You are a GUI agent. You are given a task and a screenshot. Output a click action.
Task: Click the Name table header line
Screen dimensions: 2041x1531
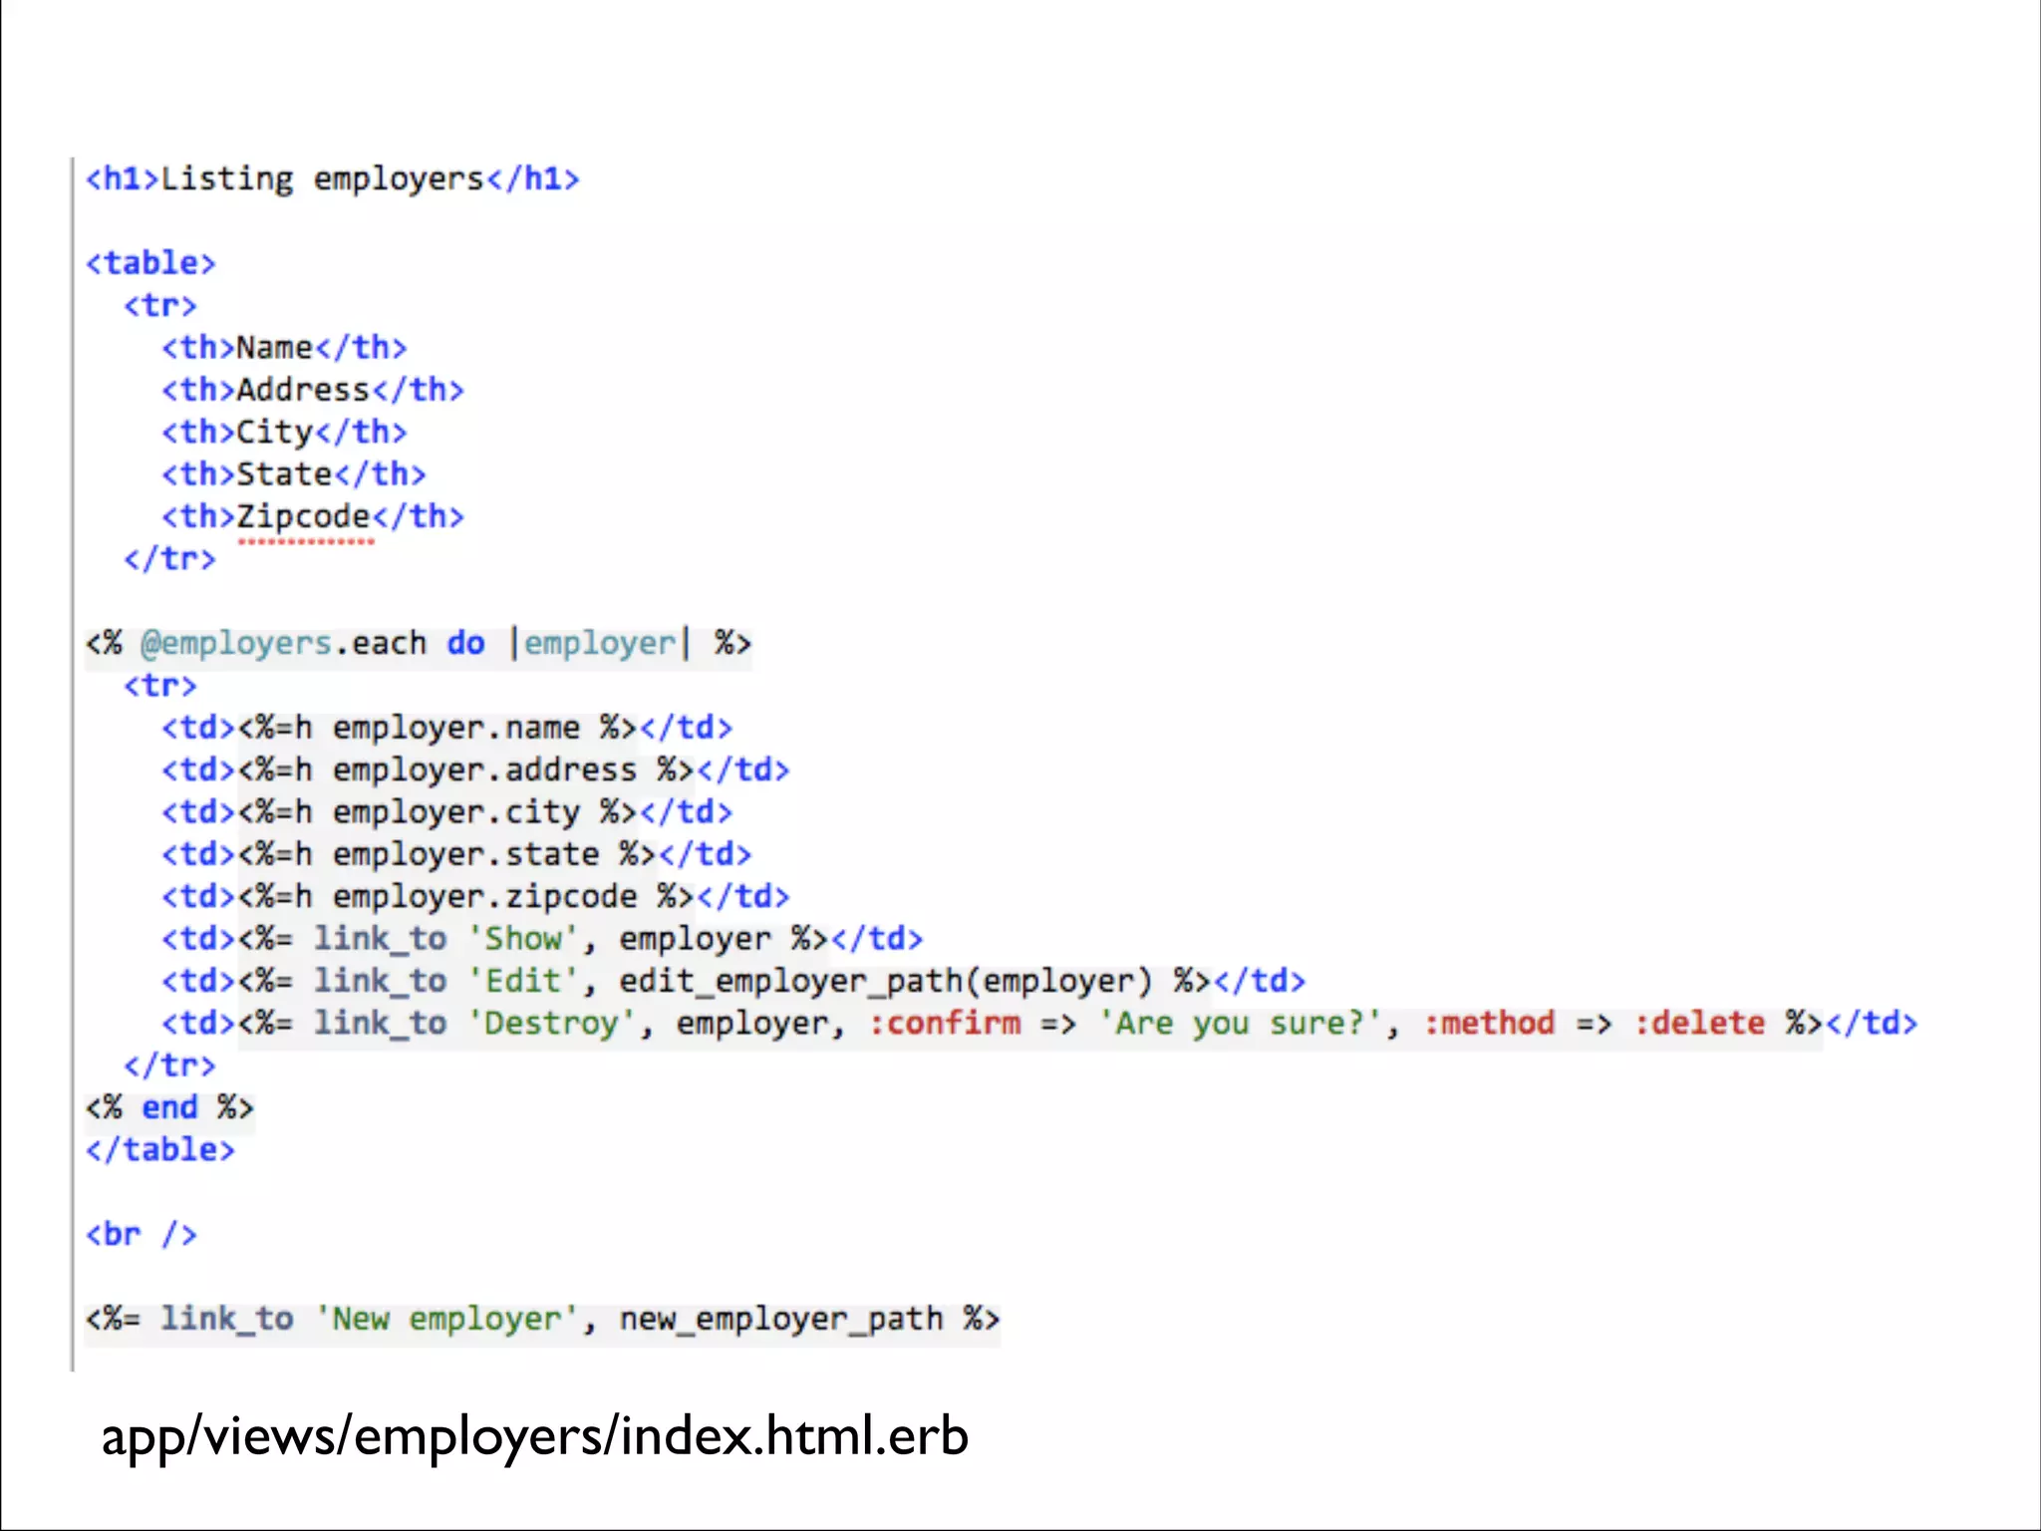coord(284,348)
